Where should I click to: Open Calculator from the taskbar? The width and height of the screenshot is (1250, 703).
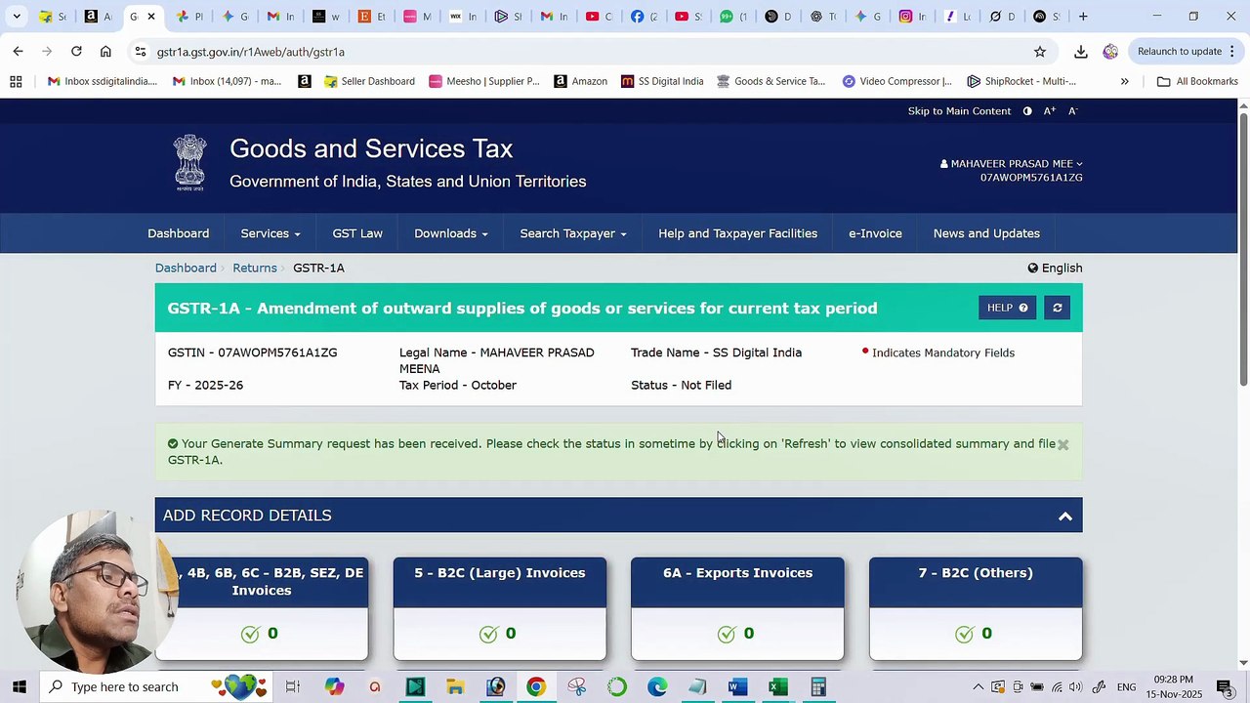[818, 686]
